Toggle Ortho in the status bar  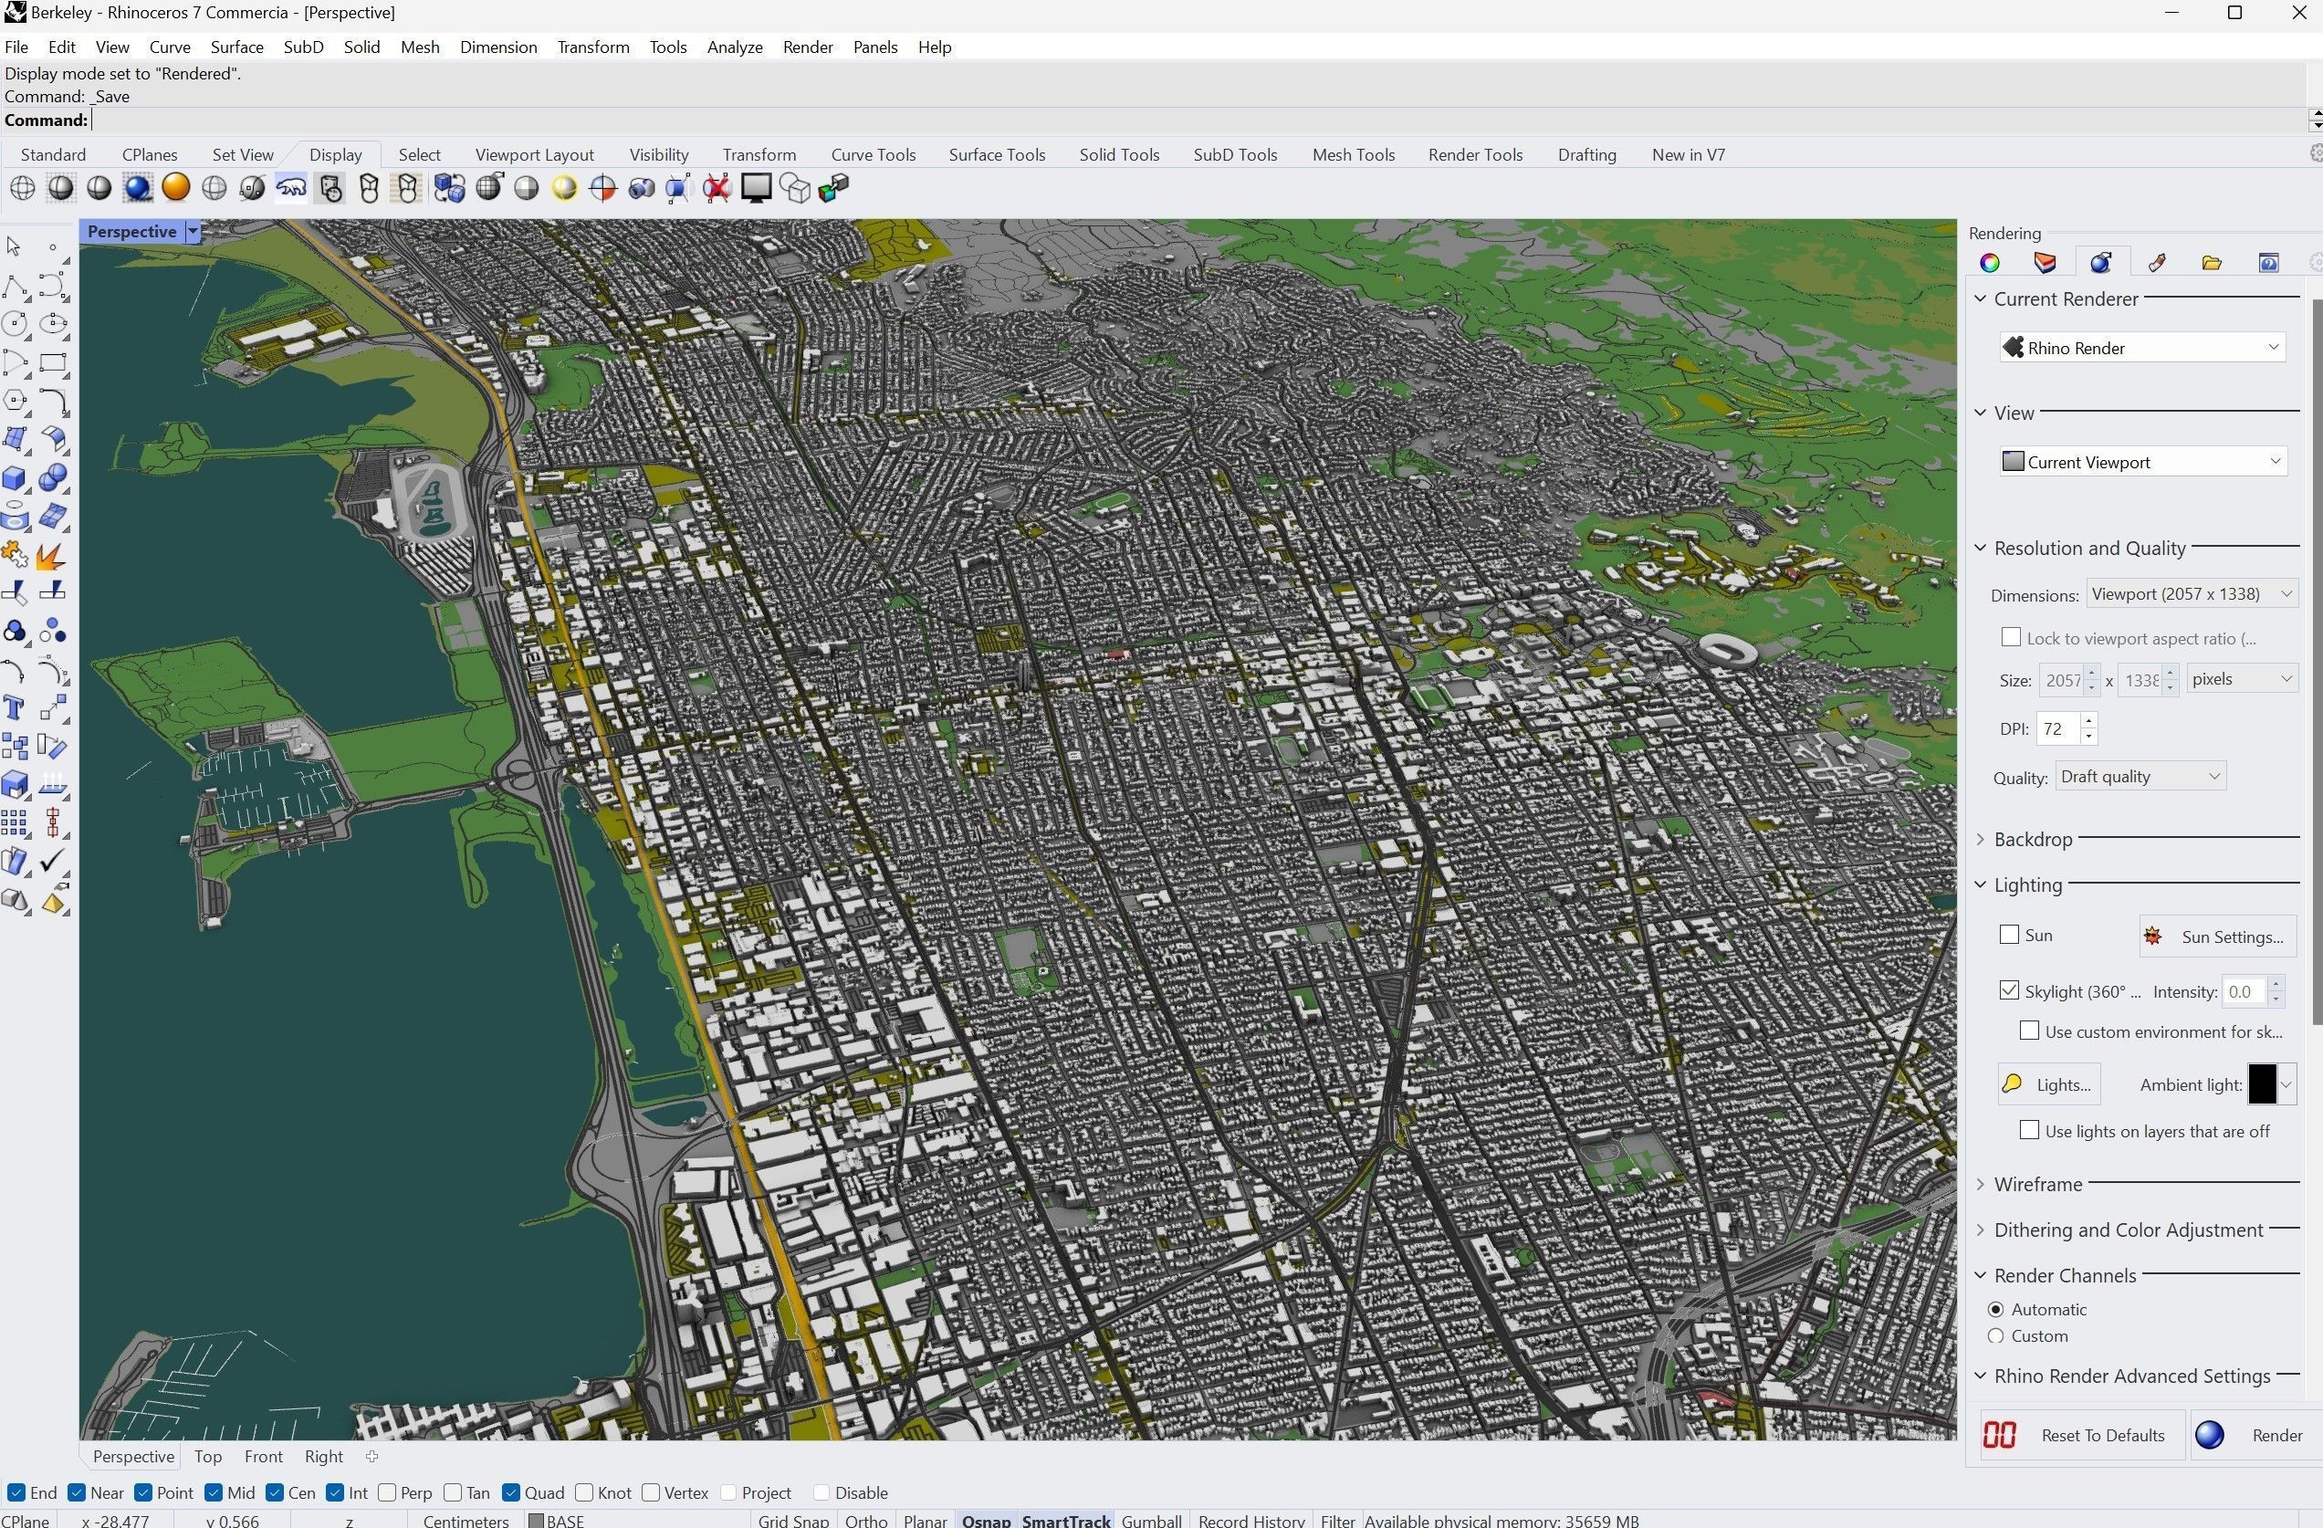pyautogui.click(x=865, y=1520)
